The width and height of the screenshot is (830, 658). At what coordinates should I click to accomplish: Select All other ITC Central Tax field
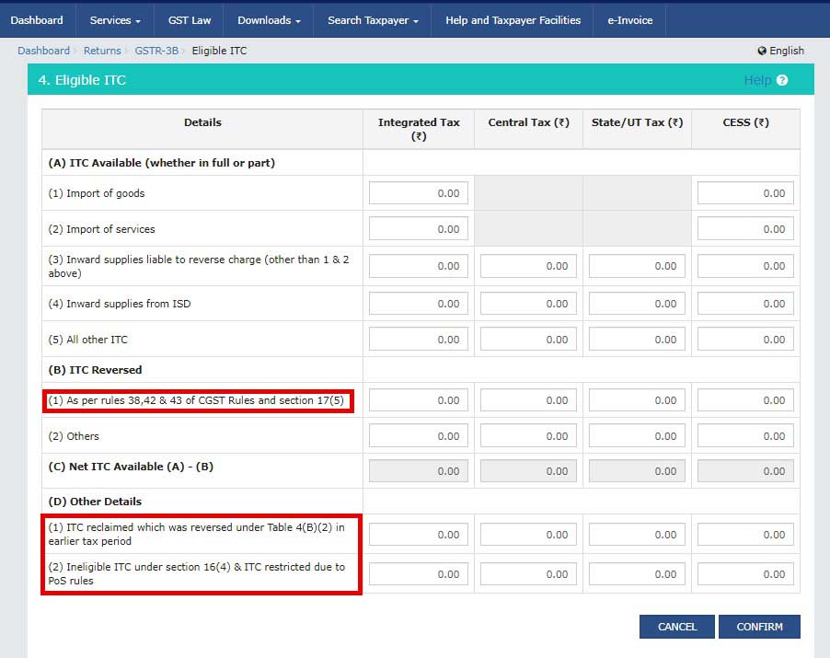pyautogui.click(x=528, y=340)
